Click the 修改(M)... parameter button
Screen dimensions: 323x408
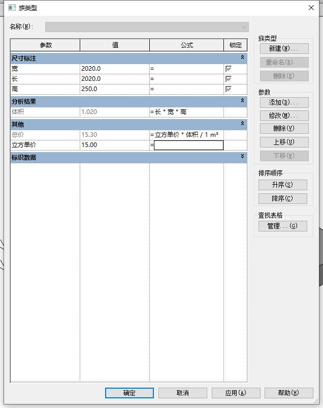[284, 115]
